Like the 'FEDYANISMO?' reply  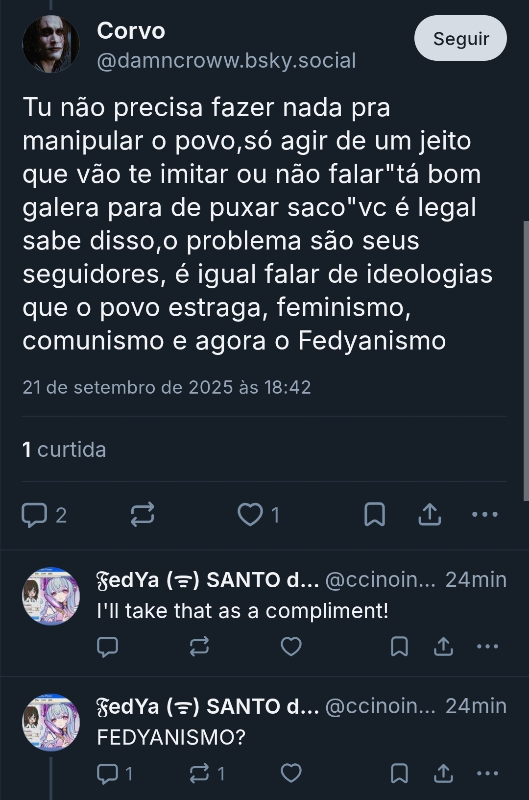pyautogui.click(x=291, y=774)
